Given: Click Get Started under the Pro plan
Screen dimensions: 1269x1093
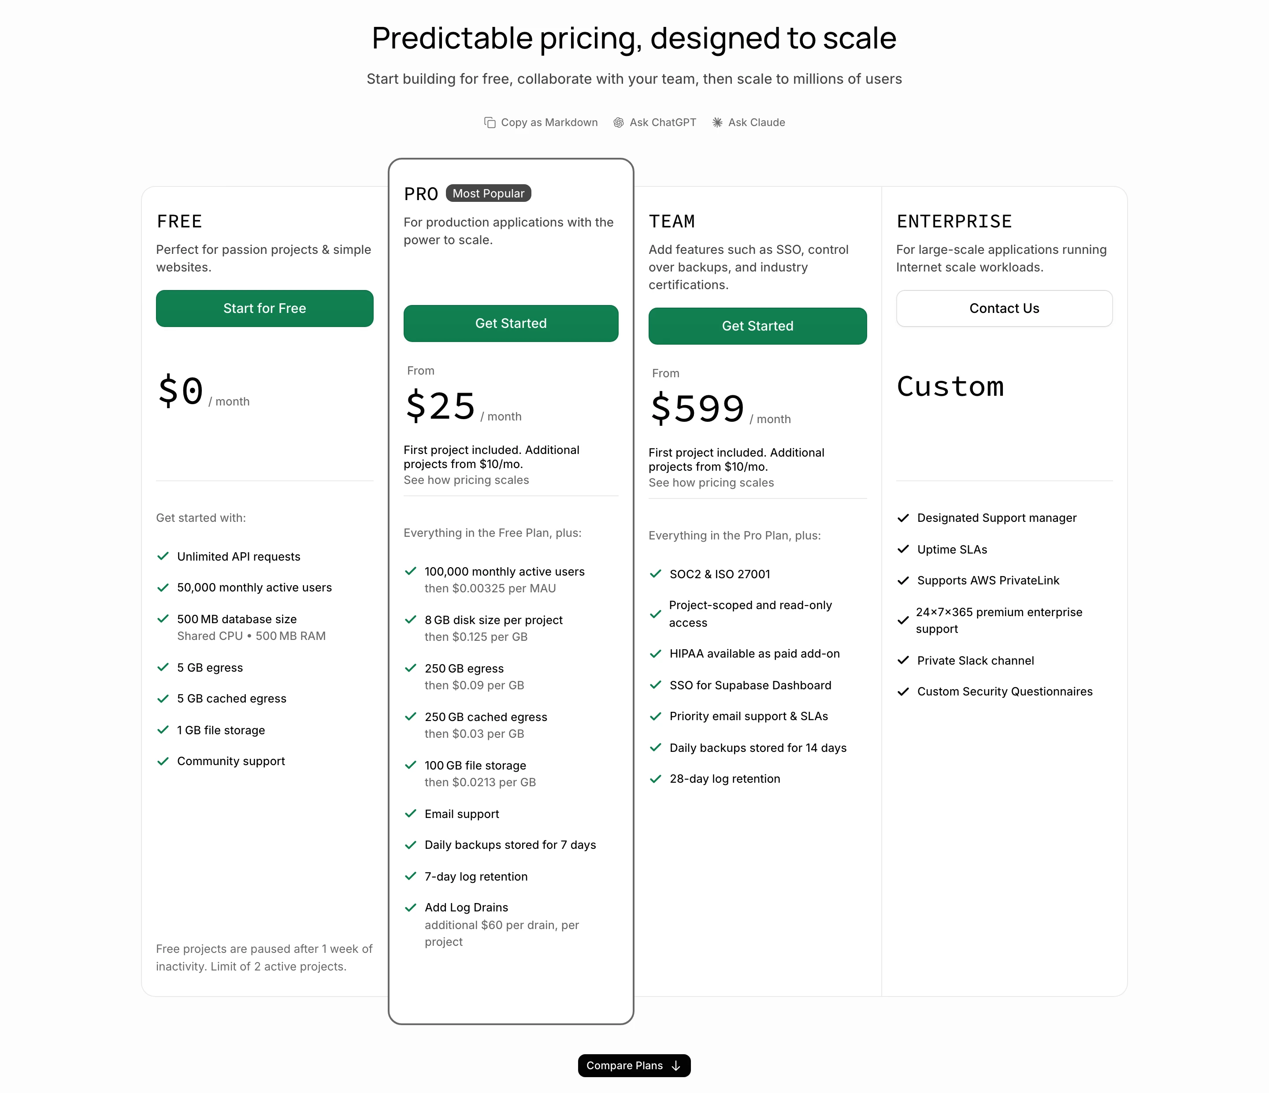Looking at the screenshot, I should point(511,323).
